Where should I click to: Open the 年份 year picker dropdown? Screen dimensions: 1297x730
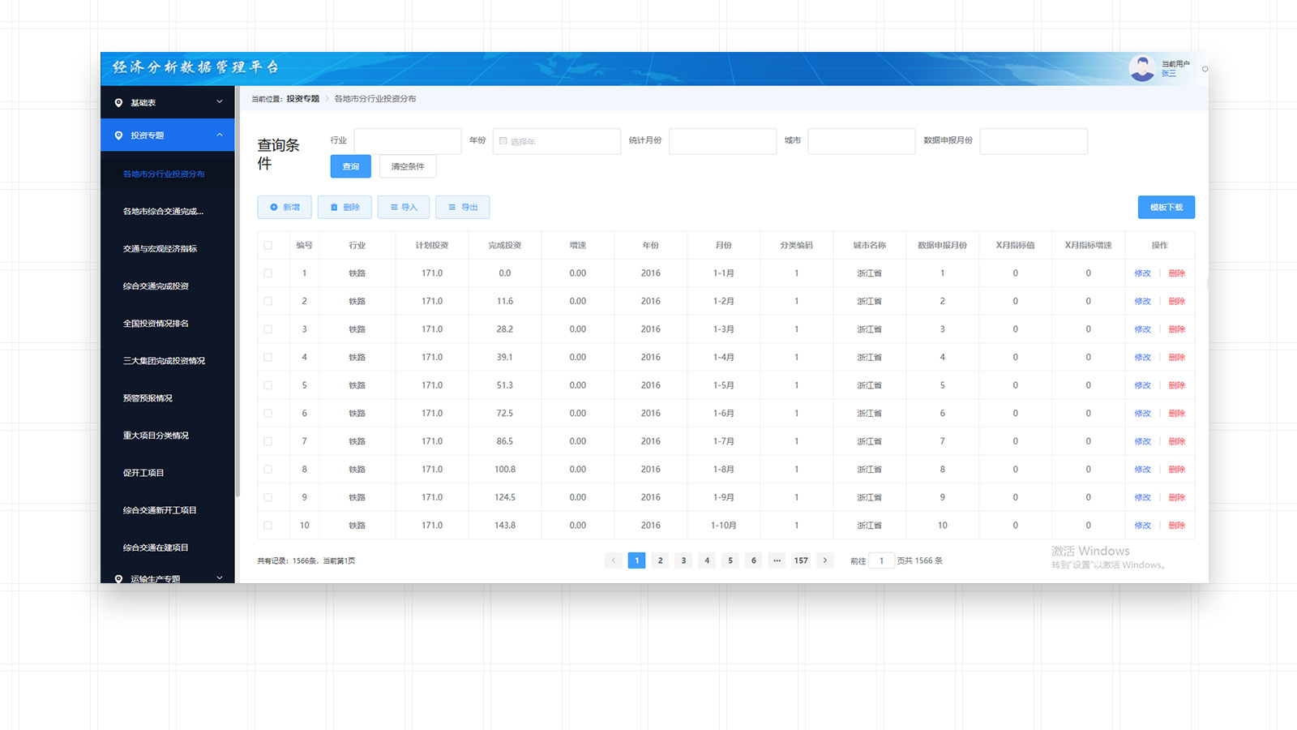click(556, 141)
